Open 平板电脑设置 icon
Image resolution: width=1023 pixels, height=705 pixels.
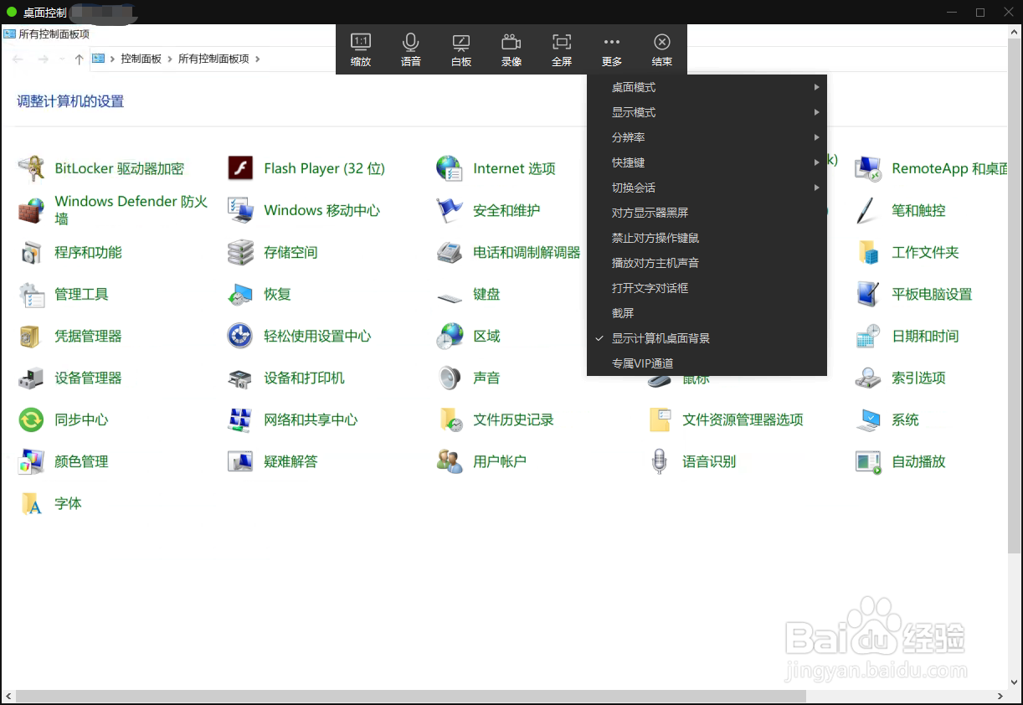[868, 294]
